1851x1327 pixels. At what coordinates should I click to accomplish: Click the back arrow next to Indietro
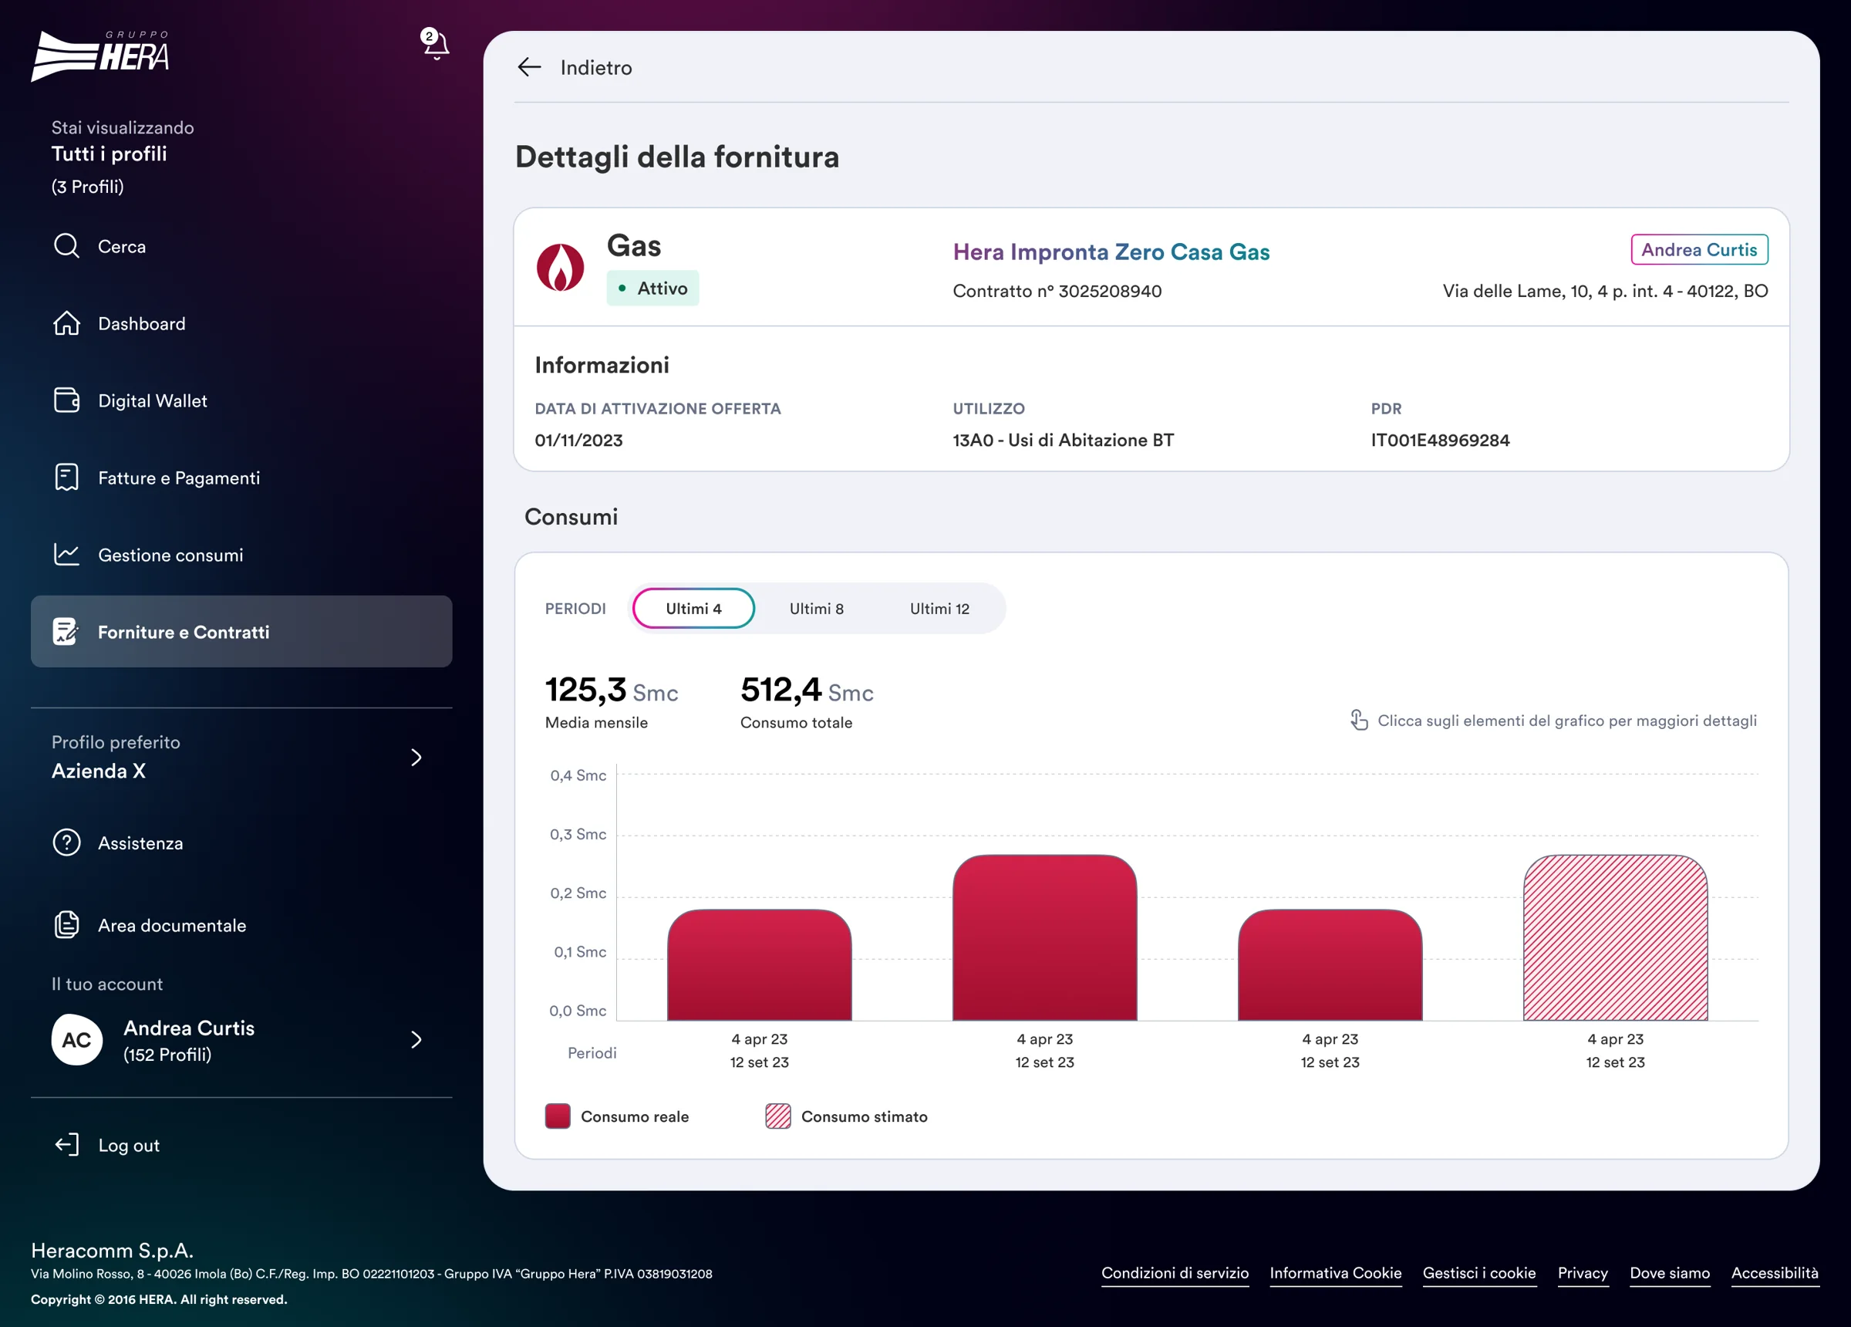point(529,67)
